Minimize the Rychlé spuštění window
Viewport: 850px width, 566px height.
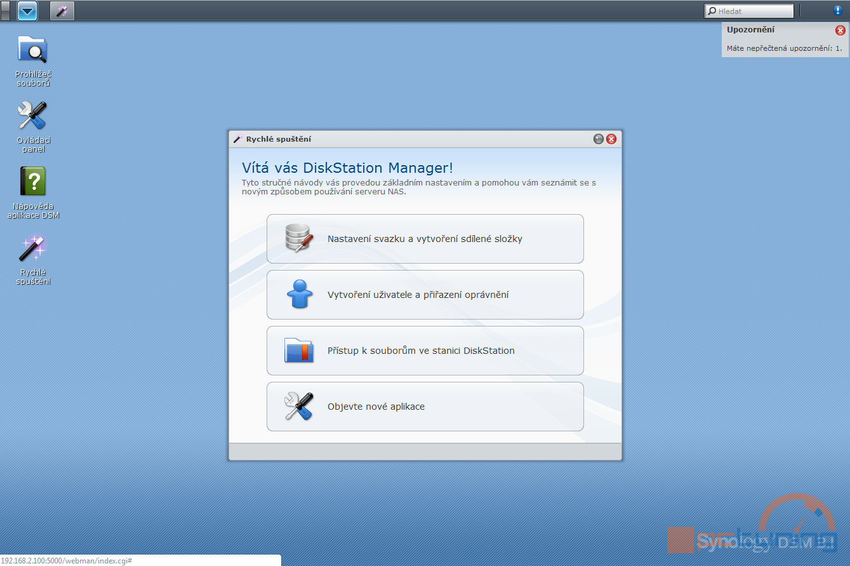598,139
